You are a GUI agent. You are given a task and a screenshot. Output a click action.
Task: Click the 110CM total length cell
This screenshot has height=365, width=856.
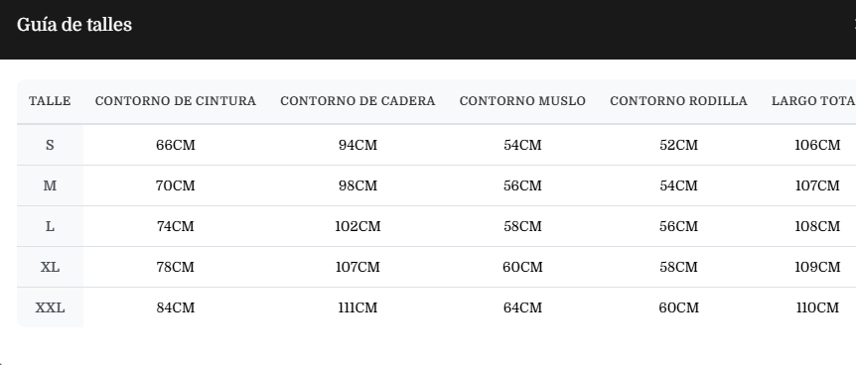click(x=817, y=307)
